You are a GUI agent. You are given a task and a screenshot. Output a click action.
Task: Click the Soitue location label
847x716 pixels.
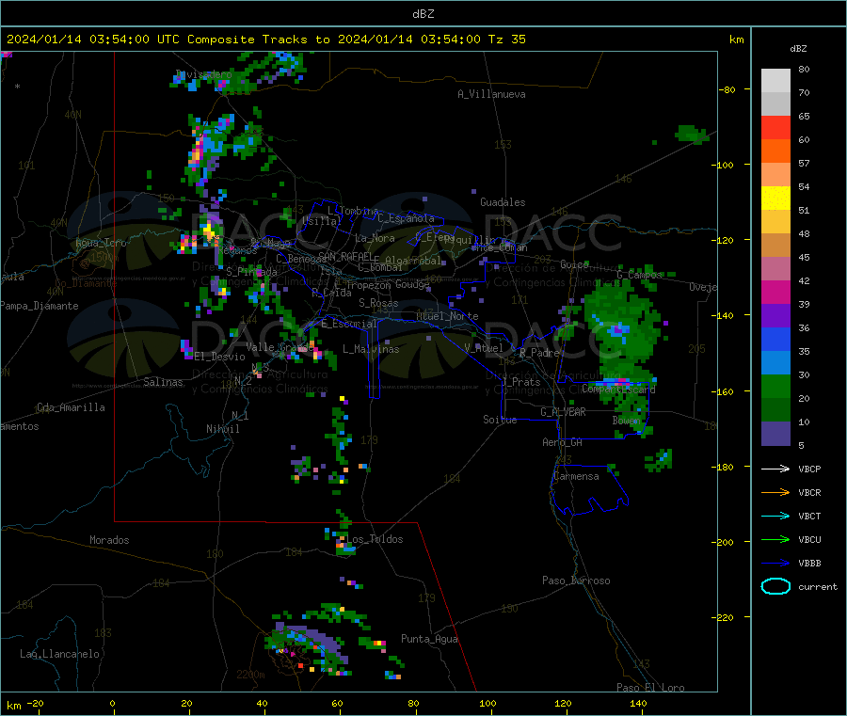pyautogui.click(x=500, y=420)
